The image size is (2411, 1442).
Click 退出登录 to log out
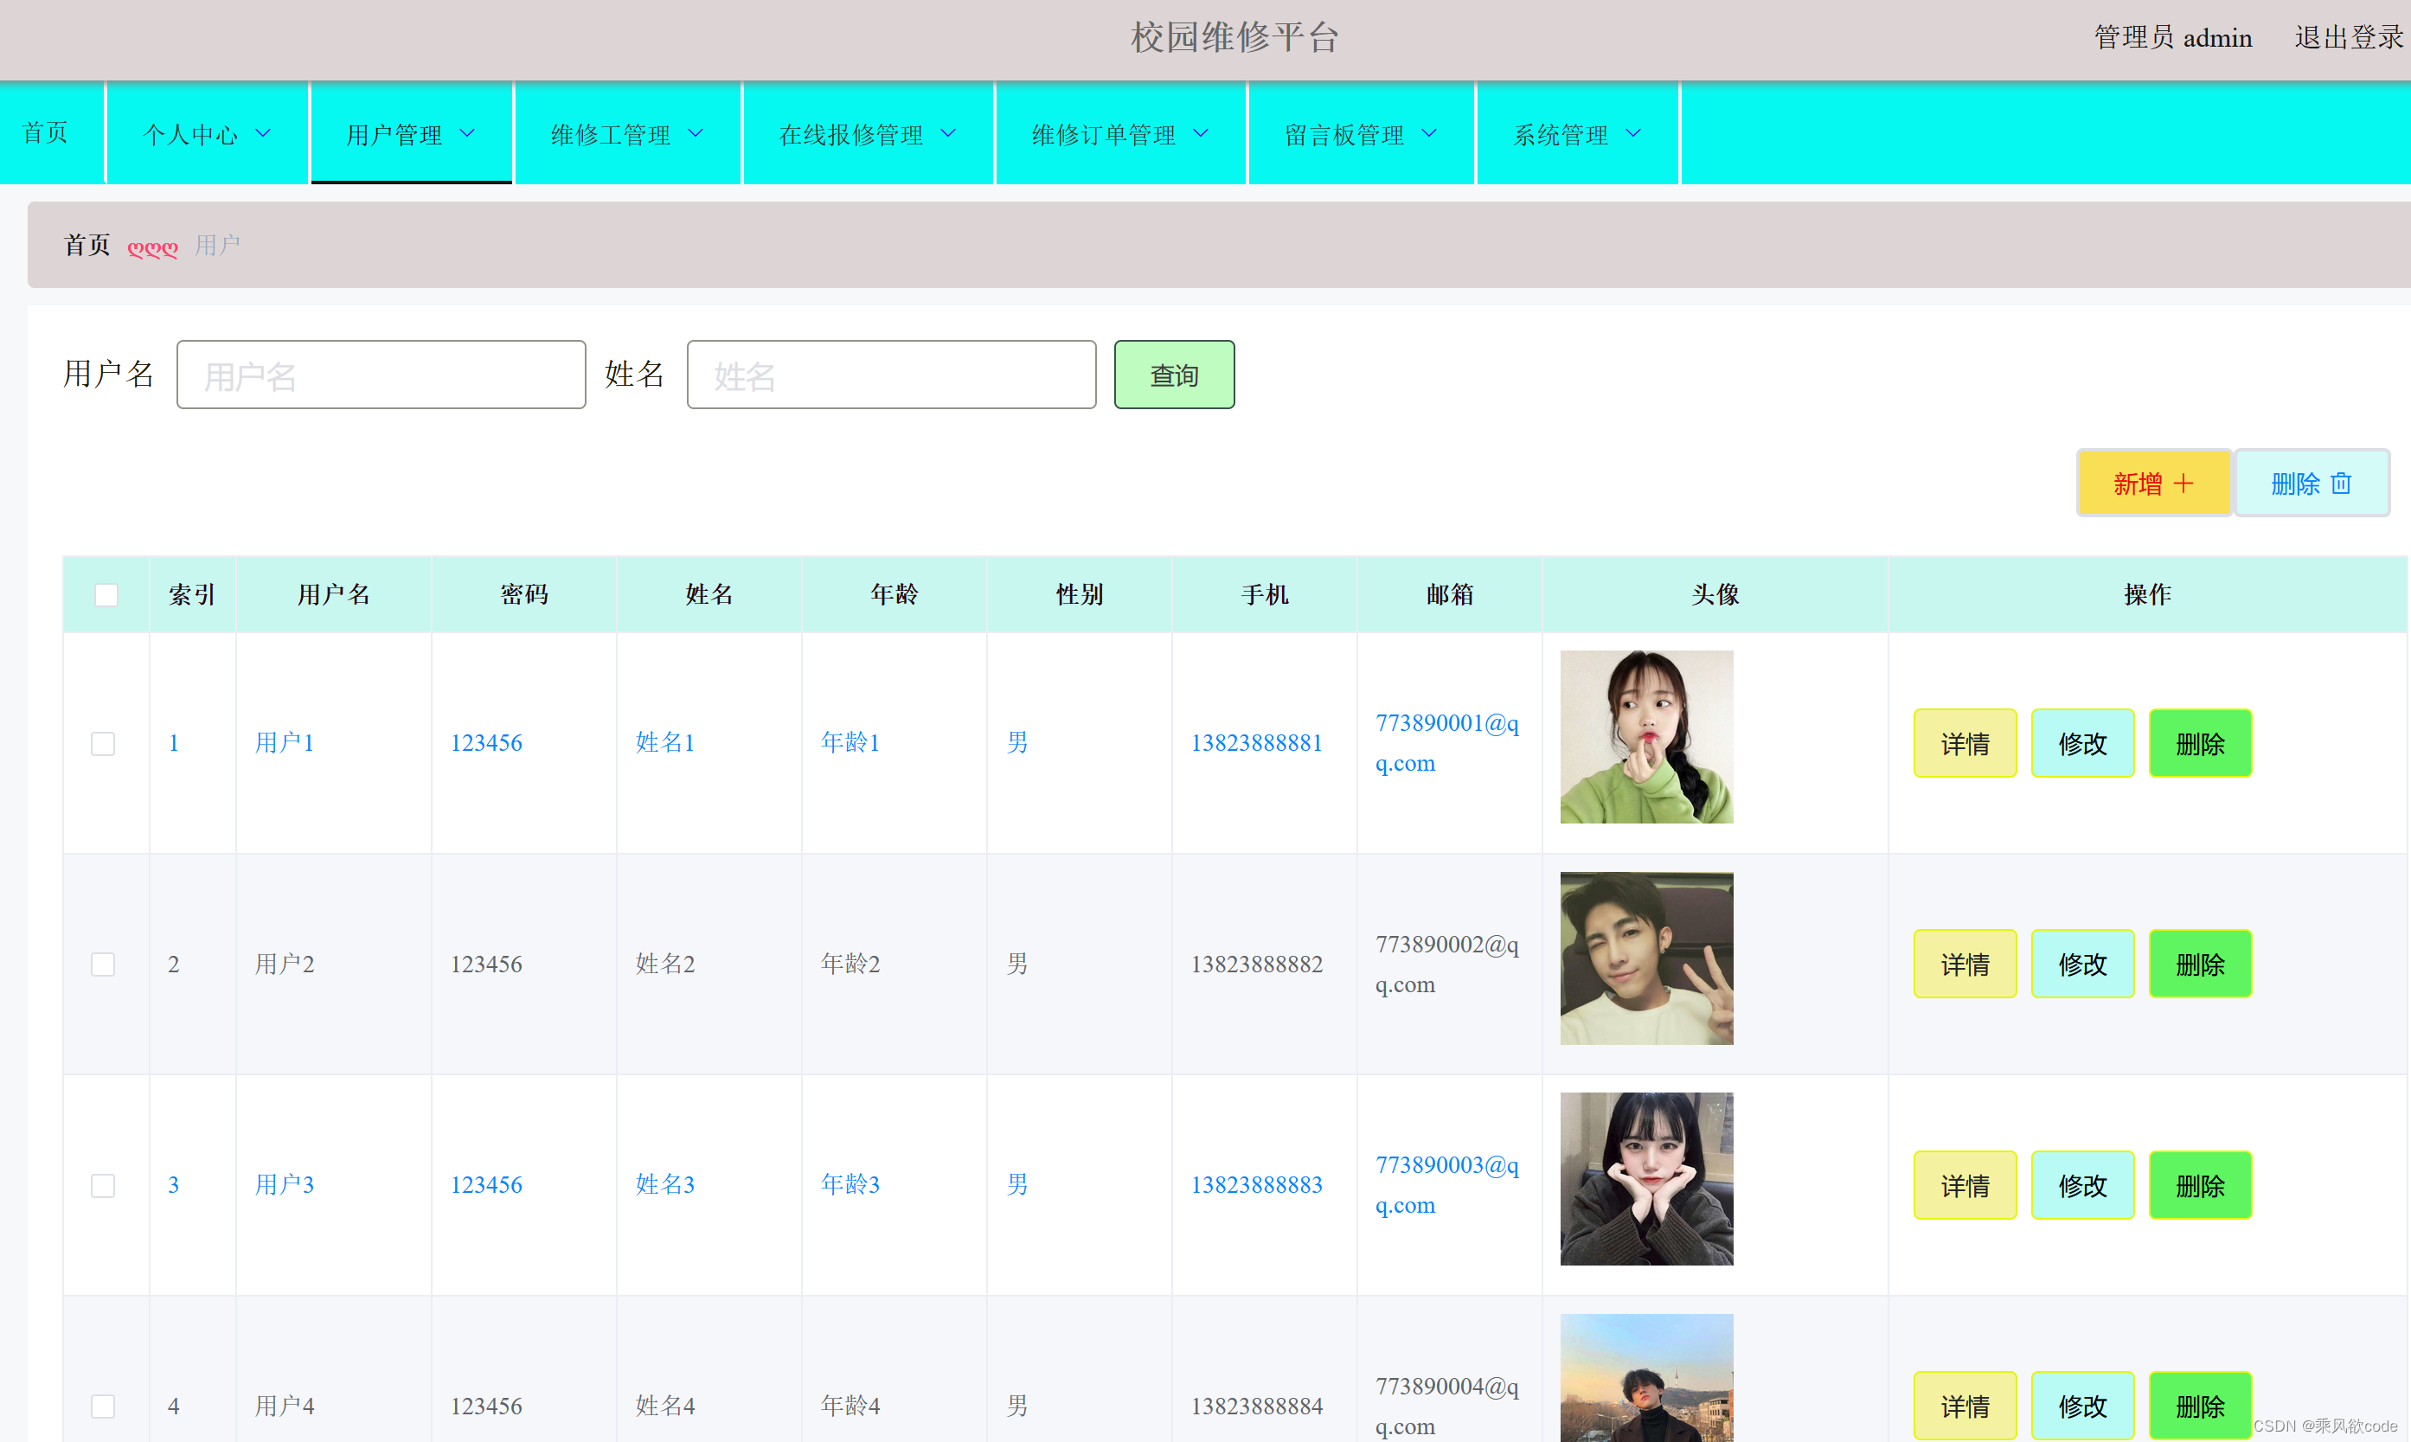click(2348, 38)
